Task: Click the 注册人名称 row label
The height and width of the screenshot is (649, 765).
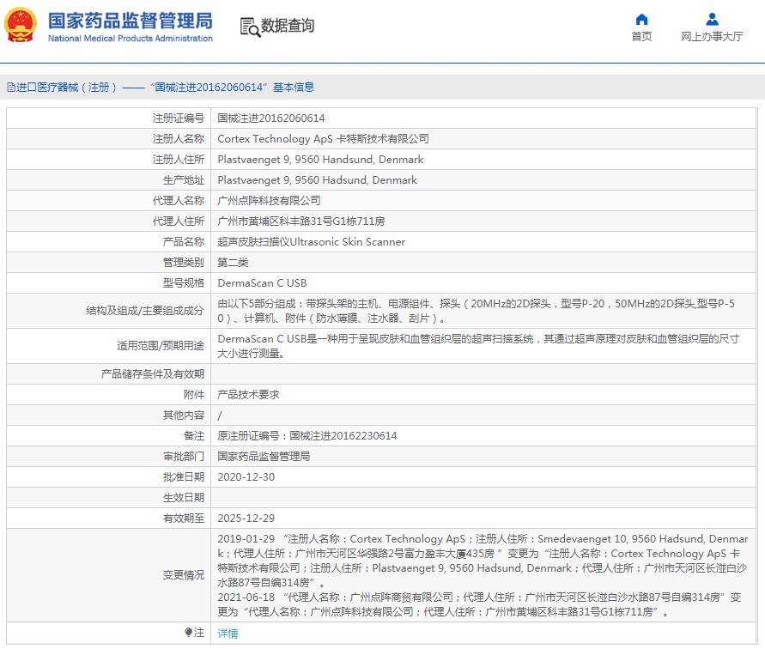Action: pyautogui.click(x=178, y=139)
